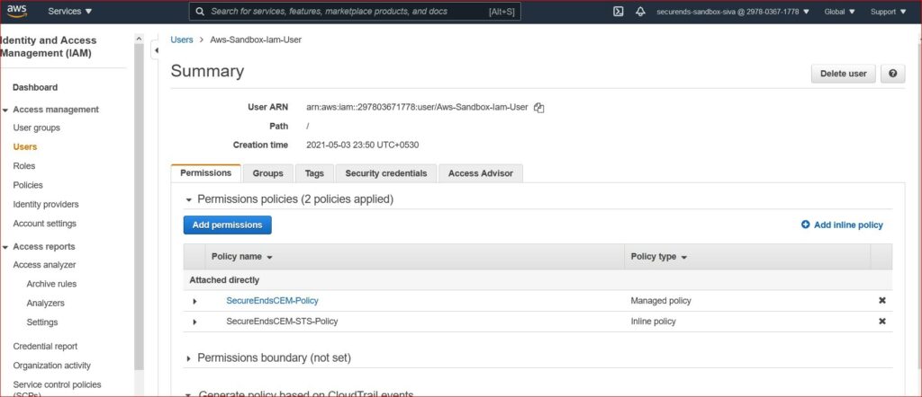Open the CloudShell terminal icon
922x397 pixels.
pyautogui.click(x=618, y=11)
